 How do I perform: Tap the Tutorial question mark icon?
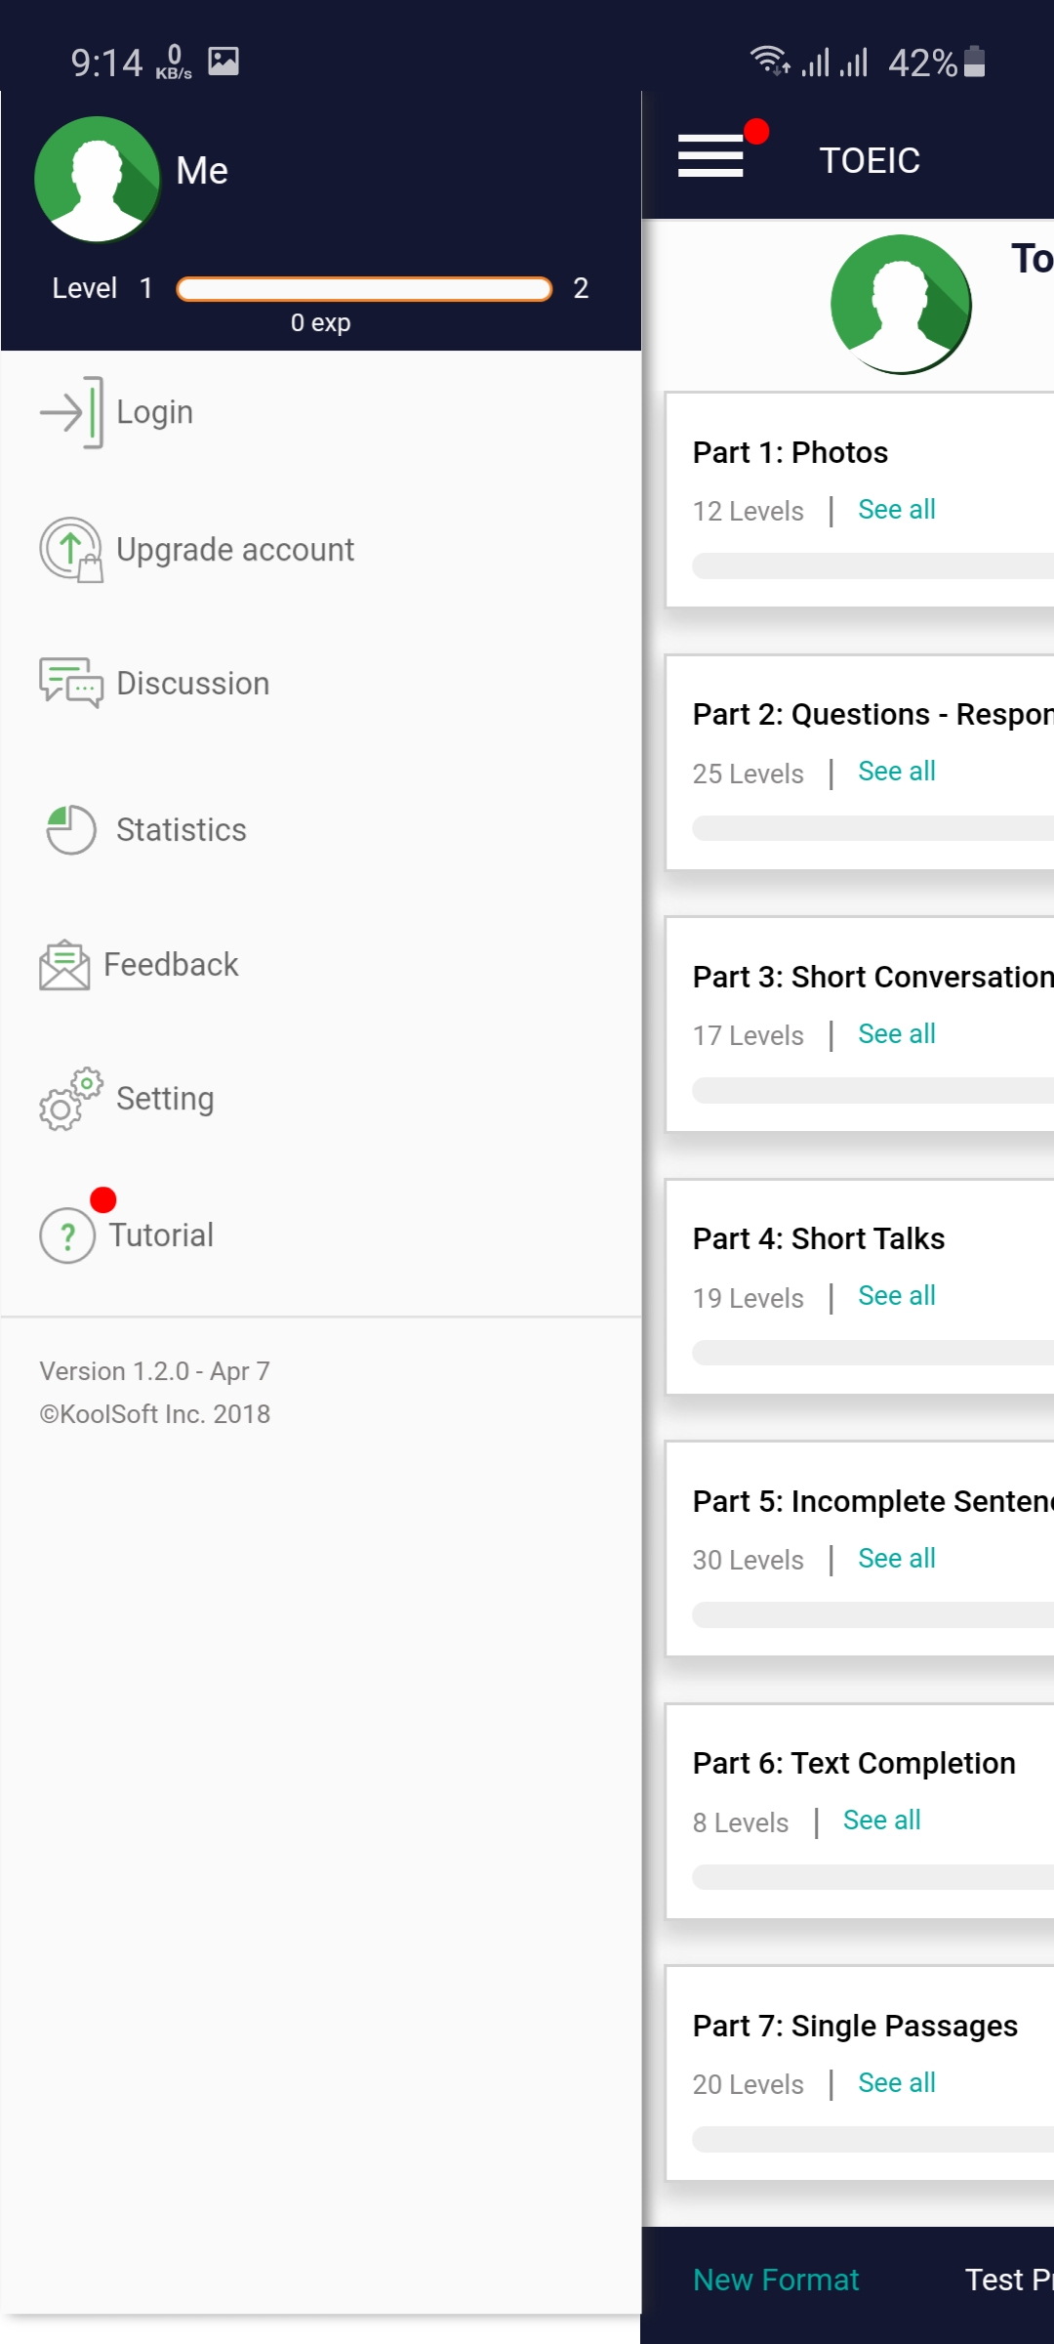coord(67,1235)
